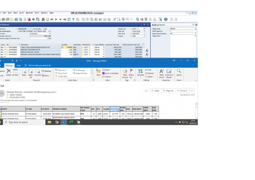Viewport: 255px width, 180px height.
Task: Collapse the Outlook ribbon with the chevron
Action: (x=196, y=80)
